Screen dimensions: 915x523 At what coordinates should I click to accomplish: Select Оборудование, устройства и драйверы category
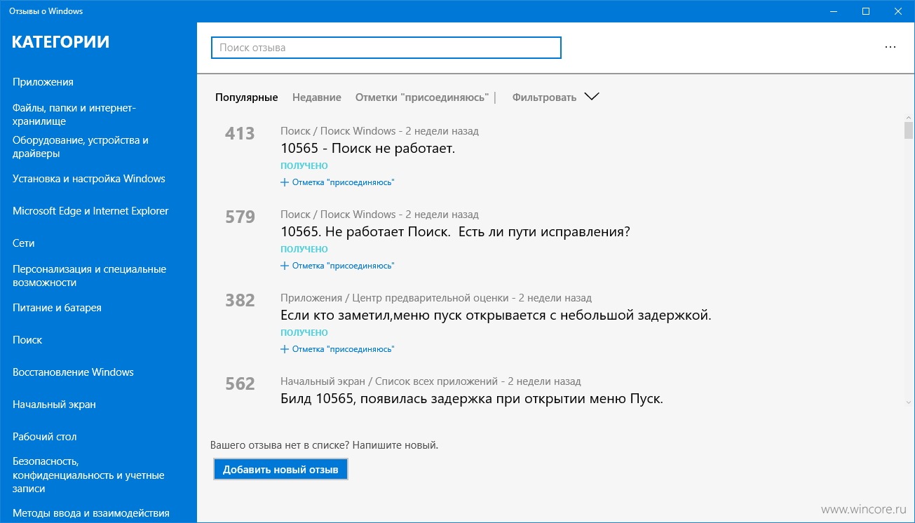[x=81, y=147]
